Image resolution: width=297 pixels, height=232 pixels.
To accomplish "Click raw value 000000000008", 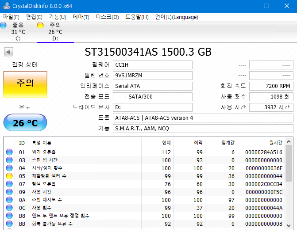I will tap(264, 224).
